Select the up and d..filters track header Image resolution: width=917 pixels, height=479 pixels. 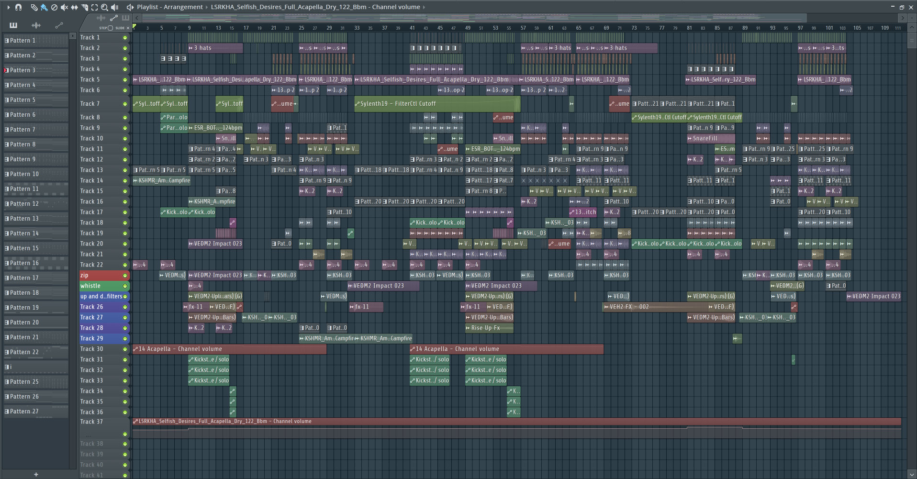point(105,297)
